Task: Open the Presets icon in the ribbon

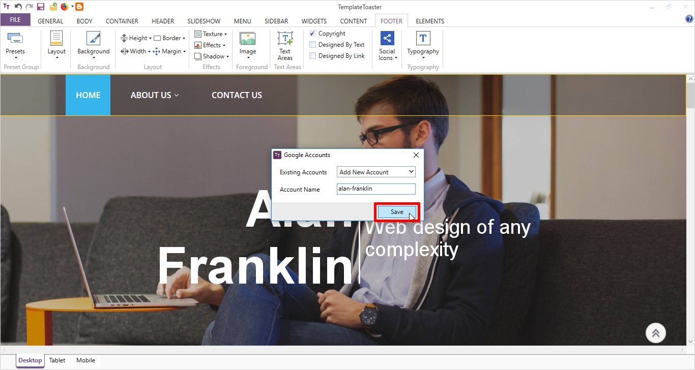Action: click(x=15, y=39)
